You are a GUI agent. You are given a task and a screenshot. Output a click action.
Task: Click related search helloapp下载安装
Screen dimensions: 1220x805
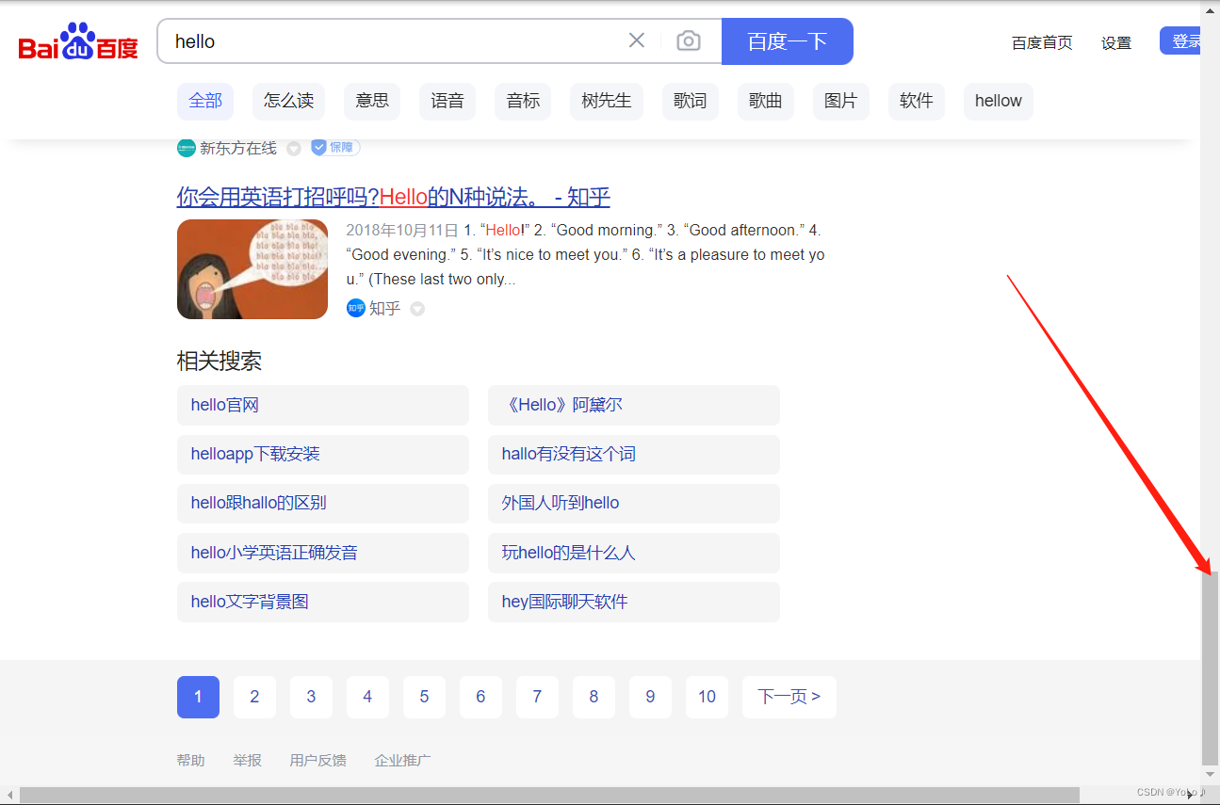(323, 454)
